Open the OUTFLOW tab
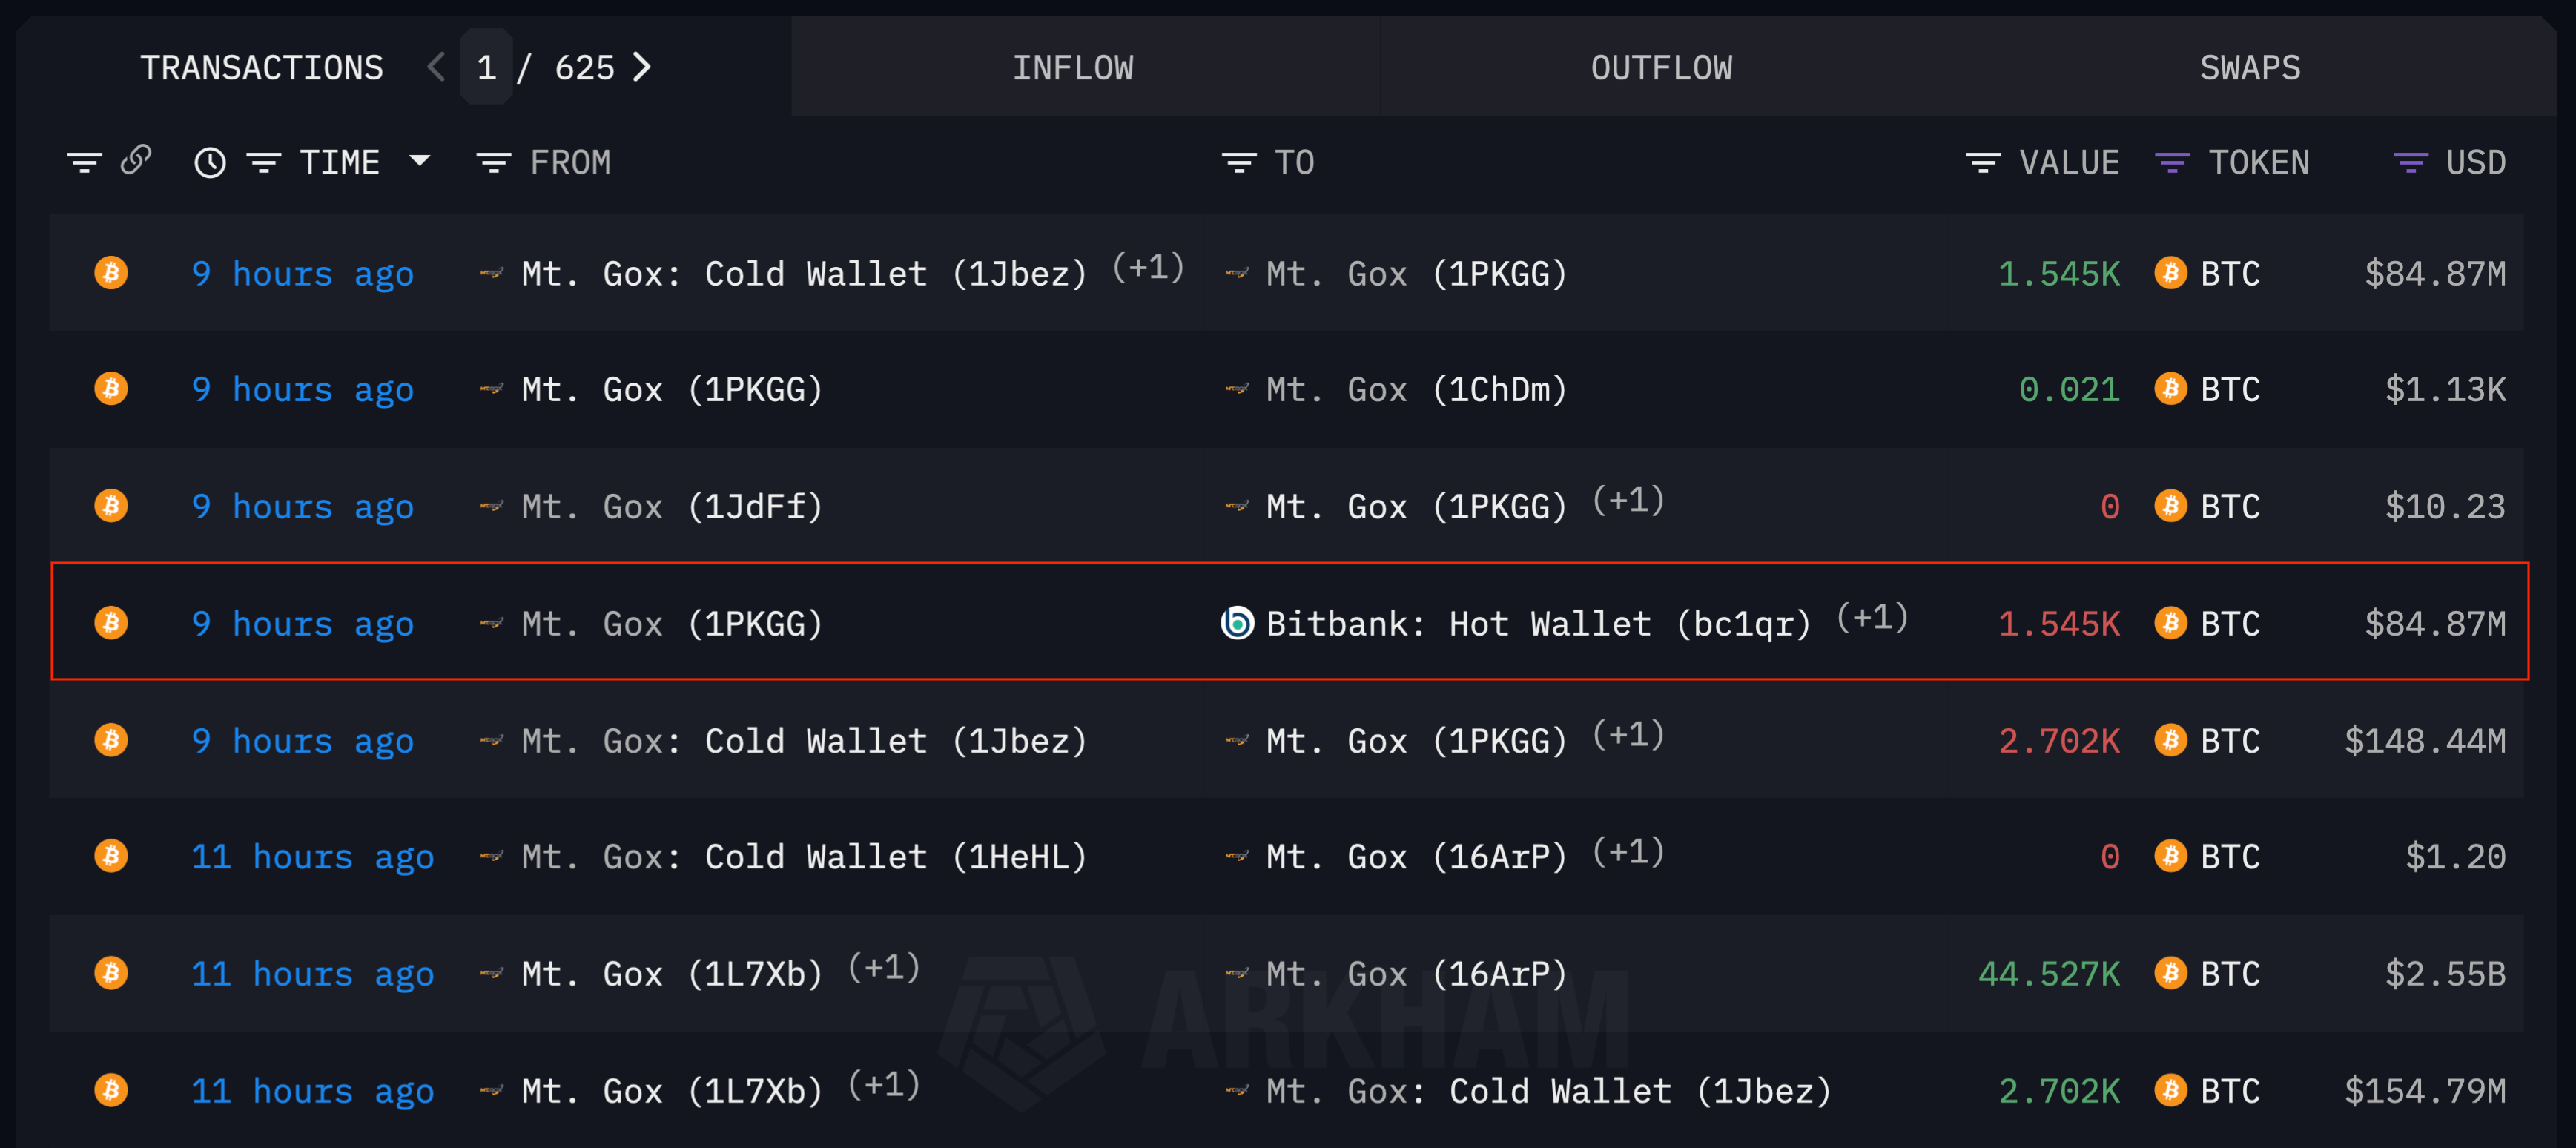Viewport: 2576px width, 1148px height. [x=1661, y=67]
